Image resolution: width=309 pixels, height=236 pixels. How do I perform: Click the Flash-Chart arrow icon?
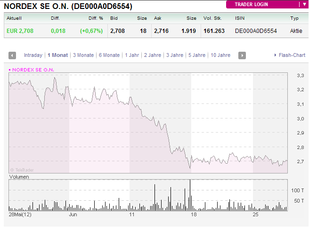275,55
